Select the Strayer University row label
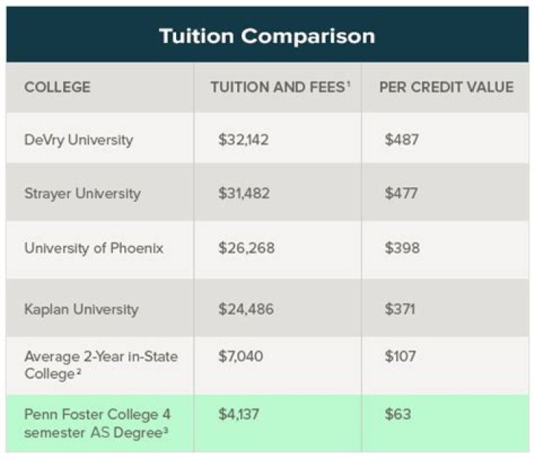 click(x=82, y=193)
